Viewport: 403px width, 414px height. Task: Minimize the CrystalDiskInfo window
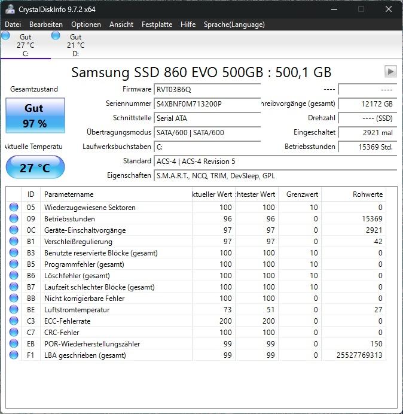click(x=334, y=9)
